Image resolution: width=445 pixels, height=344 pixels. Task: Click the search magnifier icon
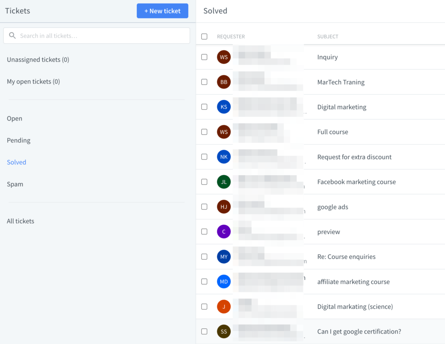[12, 35]
